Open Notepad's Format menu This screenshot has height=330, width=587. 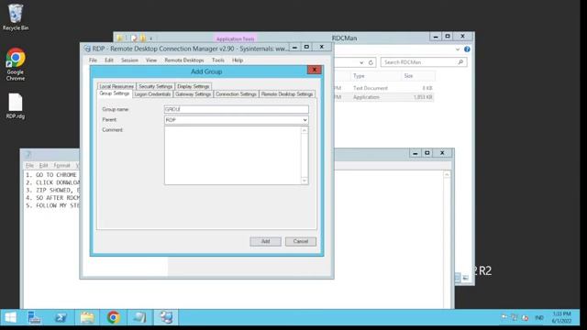coord(61,165)
